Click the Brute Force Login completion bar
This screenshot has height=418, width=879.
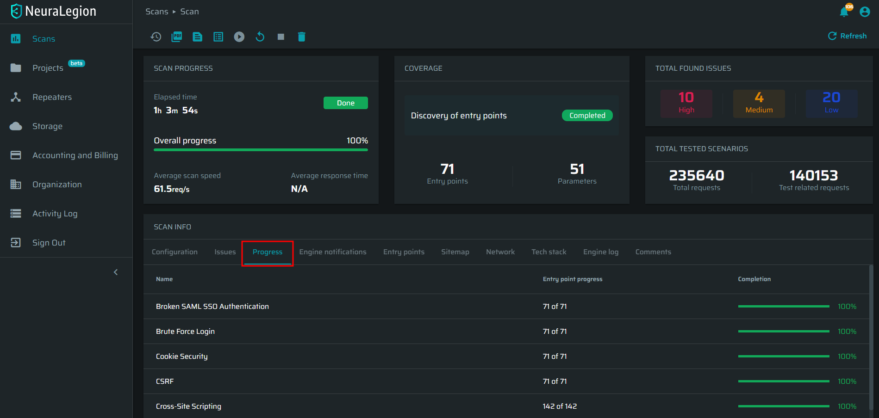click(784, 332)
